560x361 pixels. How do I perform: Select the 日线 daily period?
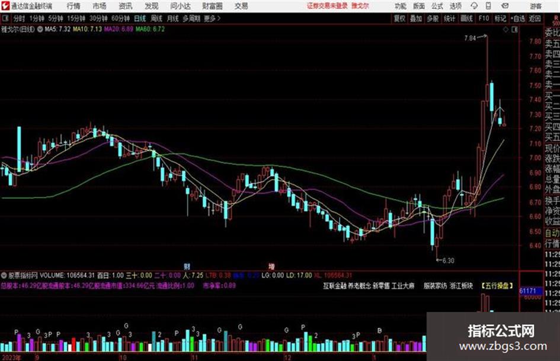click(x=140, y=18)
